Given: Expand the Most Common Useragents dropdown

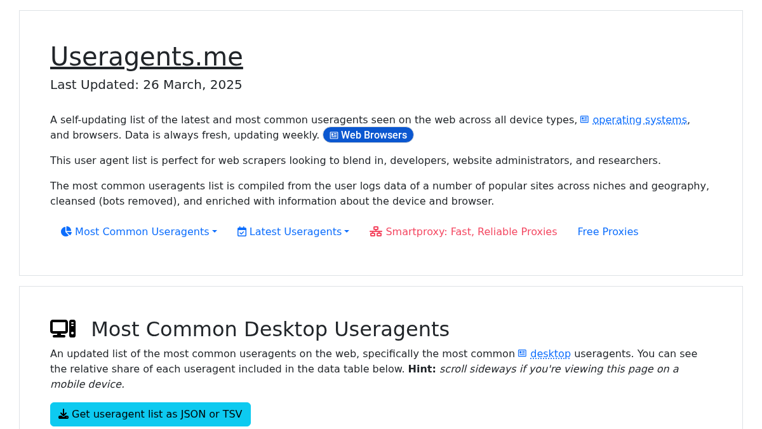Looking at the screenshot, I should pos(139,231).
